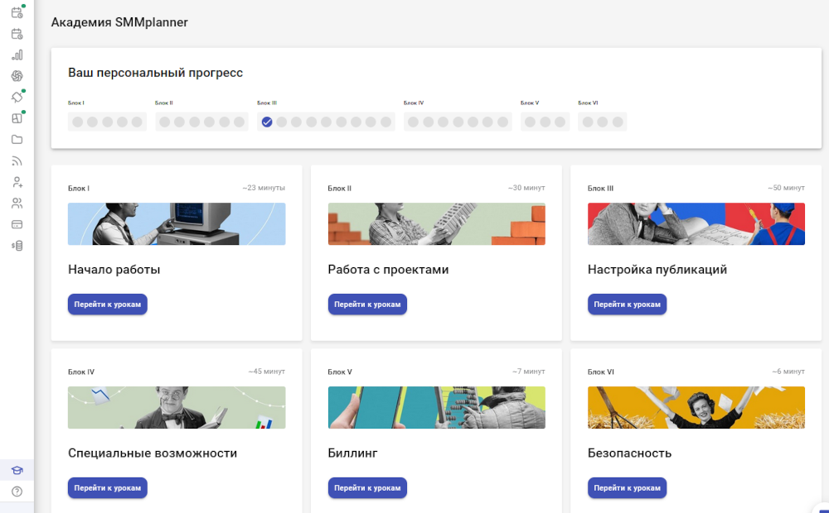Screen dimensions: 829x513
Task: Select the graduation cap Academy icon
Action: click(x=17, y=470)
